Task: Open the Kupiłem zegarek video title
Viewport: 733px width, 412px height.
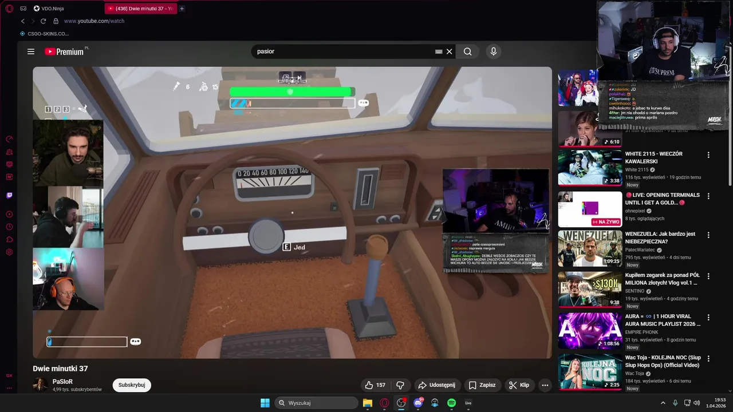Action: [663, 279]
